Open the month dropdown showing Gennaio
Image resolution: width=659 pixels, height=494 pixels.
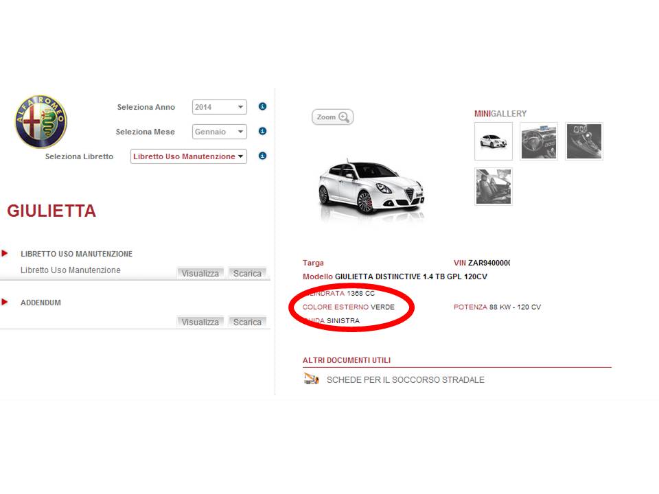click(219, 132)
